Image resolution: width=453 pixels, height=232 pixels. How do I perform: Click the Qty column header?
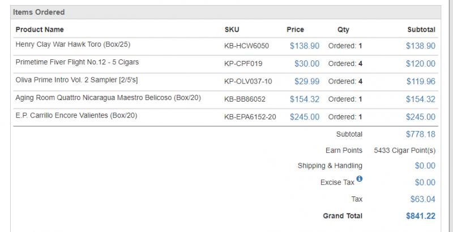click(343, 30)
